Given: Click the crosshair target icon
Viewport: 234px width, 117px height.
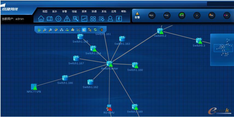Looking at the screenshot, I should tap(58, 18).
